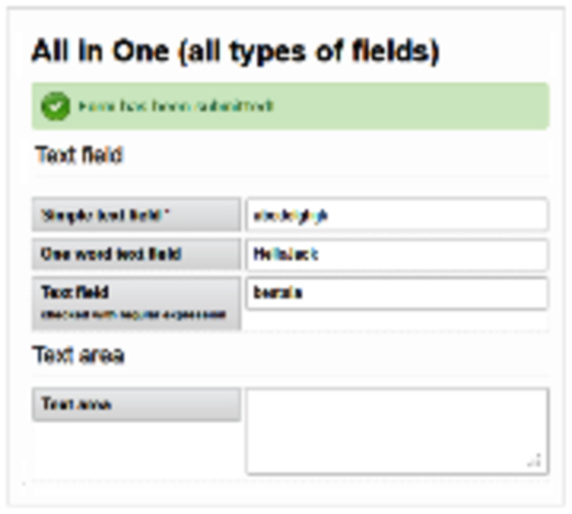Screen dimensions: 572x514
Task: Click the checked with regular expression hint
Action: (133, 314)
